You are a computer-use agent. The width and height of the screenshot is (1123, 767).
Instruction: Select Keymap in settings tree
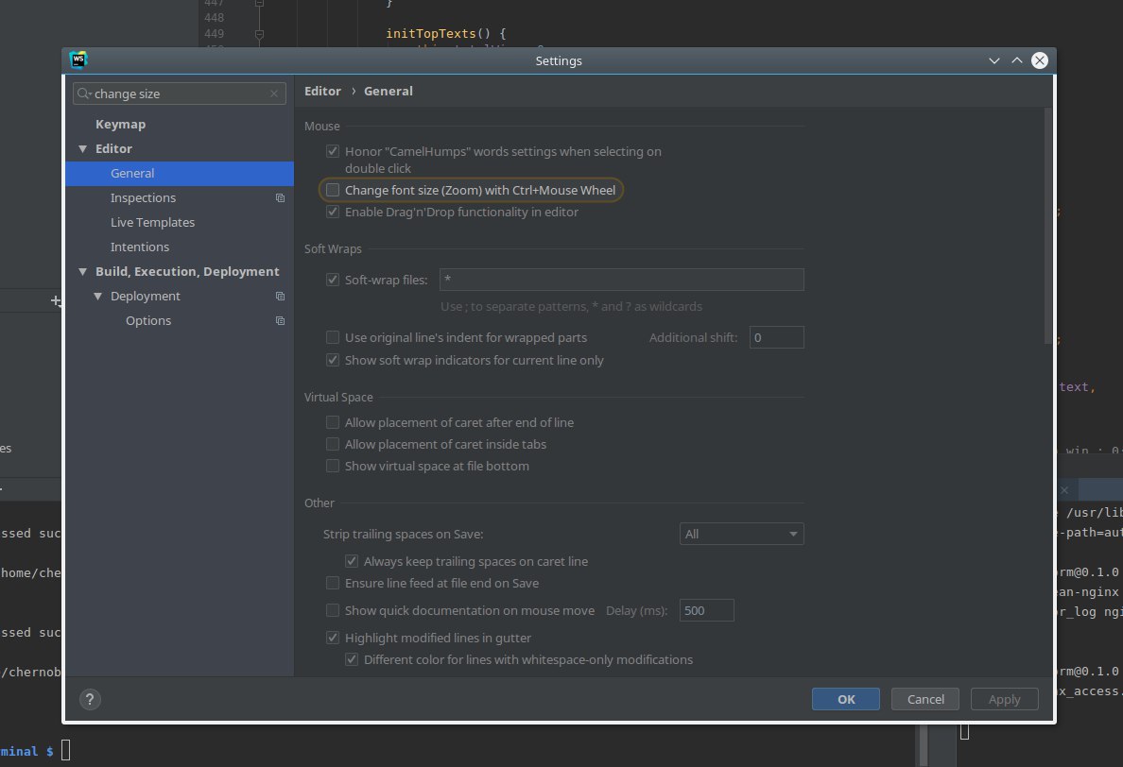click(x=120, y=124)
